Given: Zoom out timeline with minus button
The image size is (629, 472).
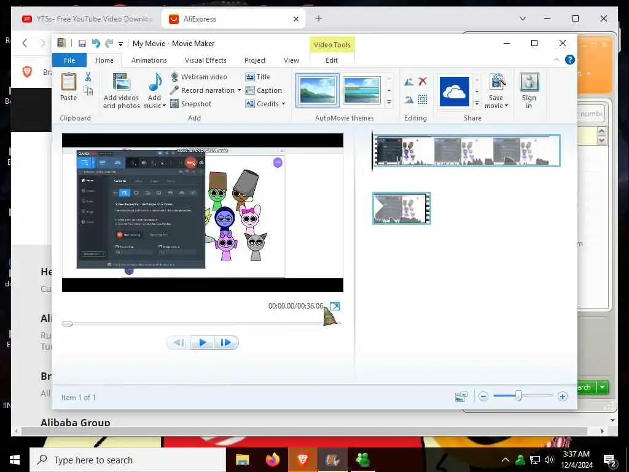Looking at the screenshot, I should coord(483,396).
